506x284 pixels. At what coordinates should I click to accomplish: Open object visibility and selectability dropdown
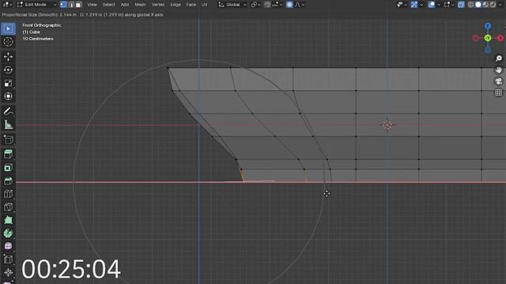pyautogui.click(x=402, y=5)
